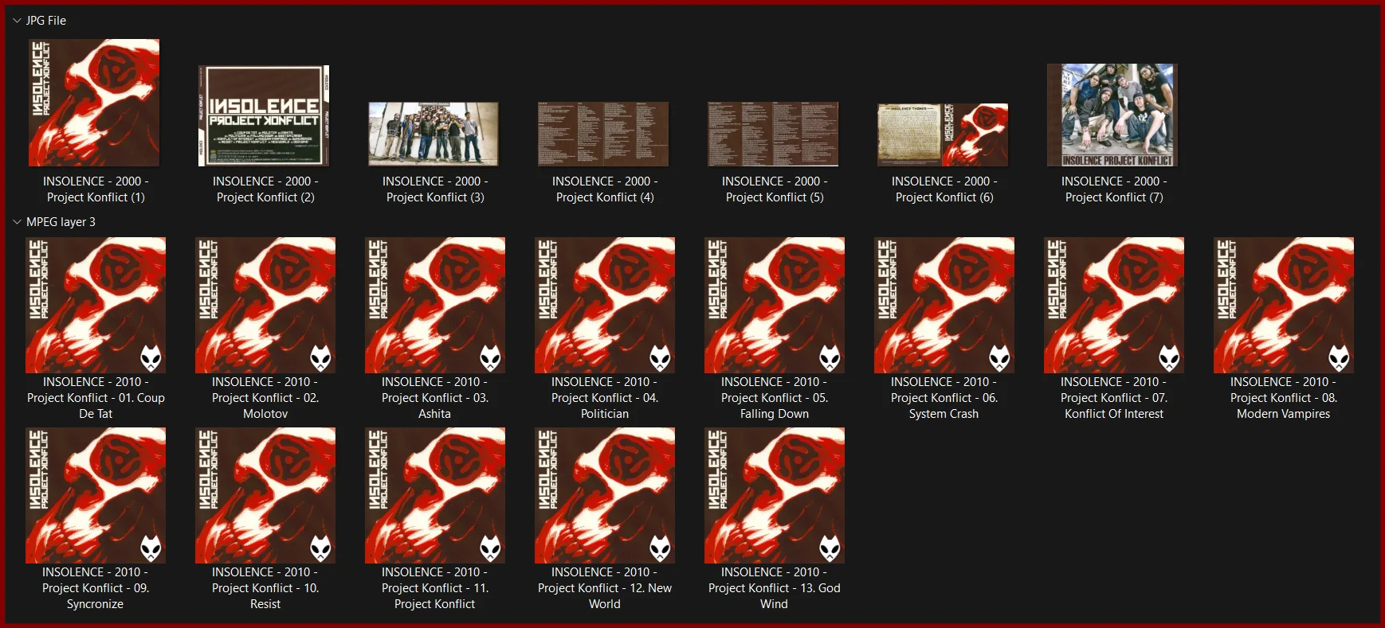The height and width of the screenshot is (628, 1385).
Task: Collapse the JPG File group
Action: (x=17, y=21)
